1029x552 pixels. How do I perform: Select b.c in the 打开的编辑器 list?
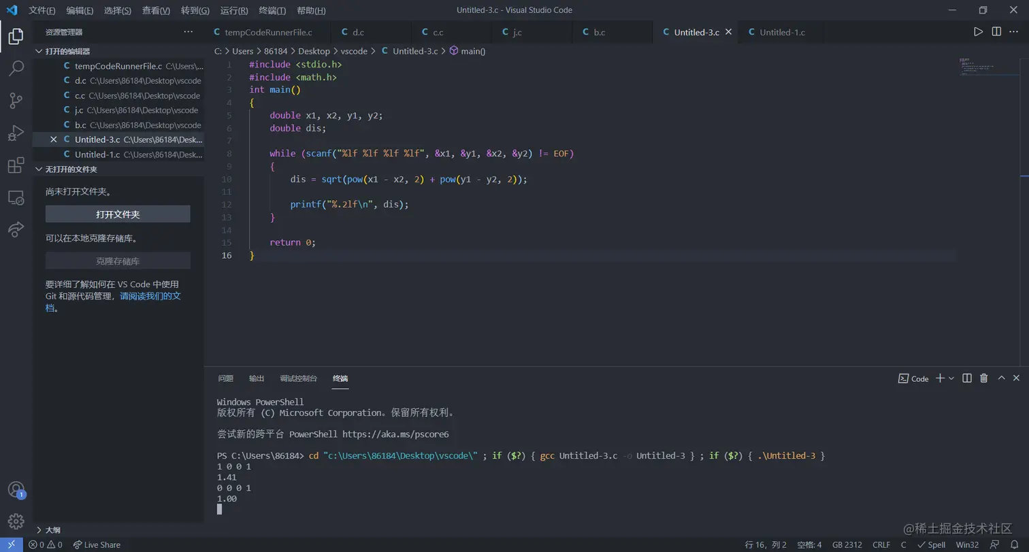pos(118,125)
